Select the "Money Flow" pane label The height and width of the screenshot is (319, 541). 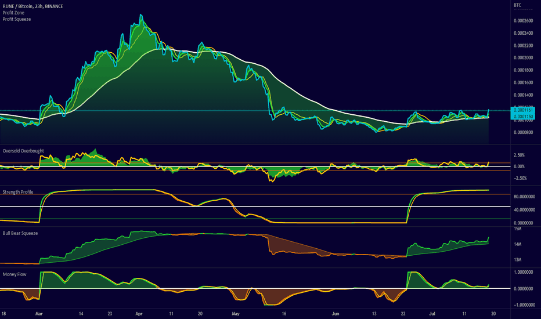(15, 274)
